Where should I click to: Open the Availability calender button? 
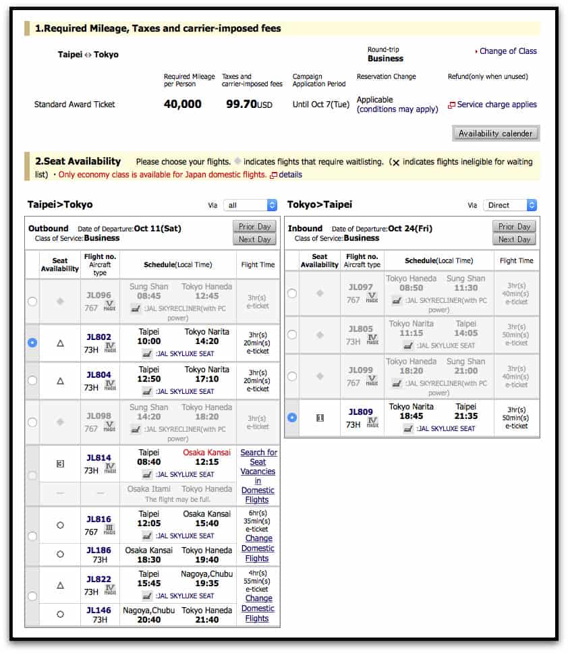[496, 134]
